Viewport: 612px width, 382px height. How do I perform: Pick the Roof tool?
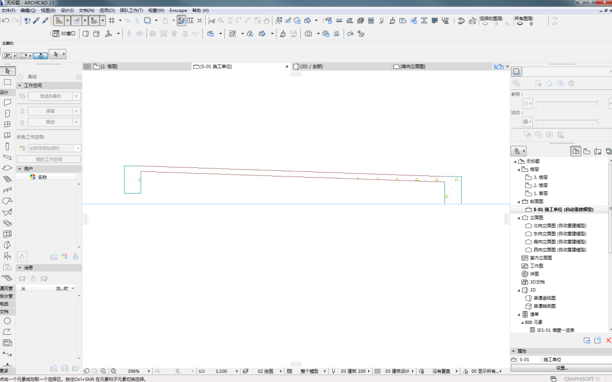pyautogui.click(x=7, y=201)
